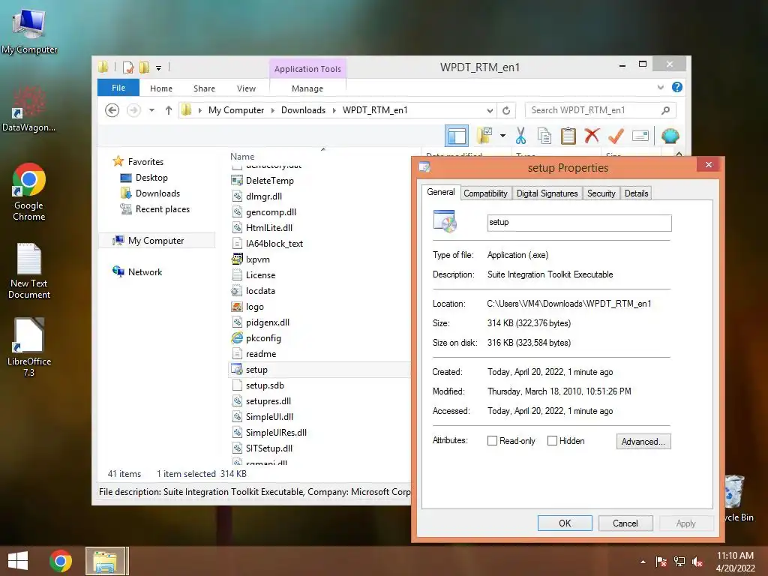
Task: Open the View ribbon tab
Action: (246, 88)
